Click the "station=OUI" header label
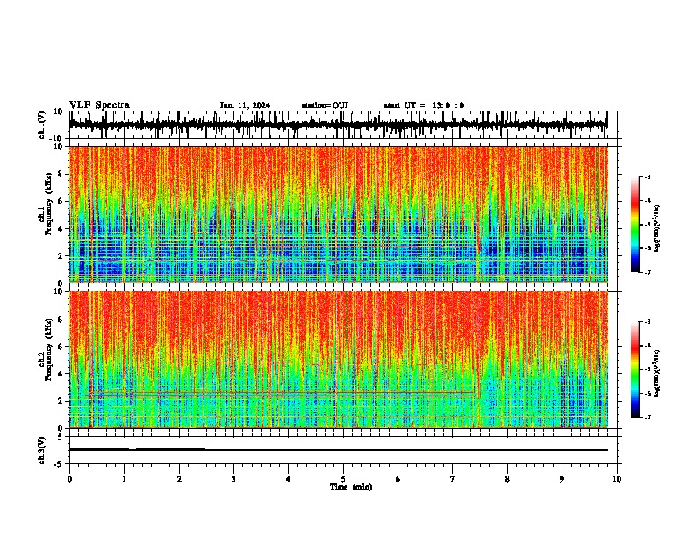695x537 pixels. pos(325,105)
